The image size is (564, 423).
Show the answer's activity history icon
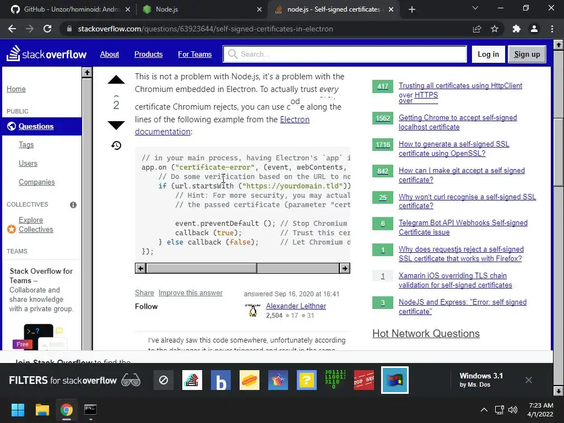click(116, 145)
